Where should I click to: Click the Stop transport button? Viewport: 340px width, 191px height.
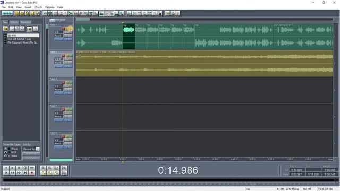coord(6,168)
